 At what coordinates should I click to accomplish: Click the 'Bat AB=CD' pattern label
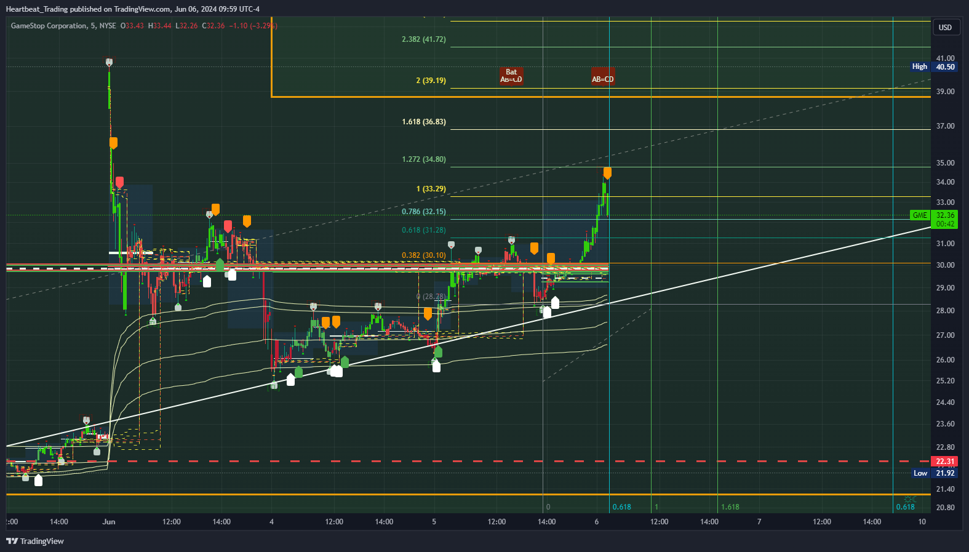511,76
